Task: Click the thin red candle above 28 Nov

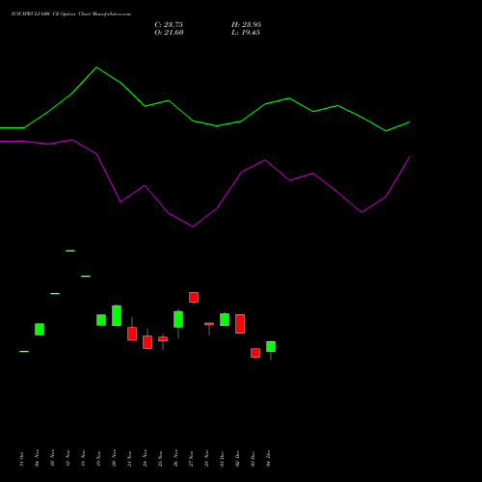Action: 209,324
